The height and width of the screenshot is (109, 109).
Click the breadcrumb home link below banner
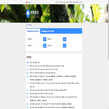(27, 25)
